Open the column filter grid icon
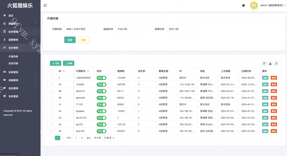 tap(264, 64)
